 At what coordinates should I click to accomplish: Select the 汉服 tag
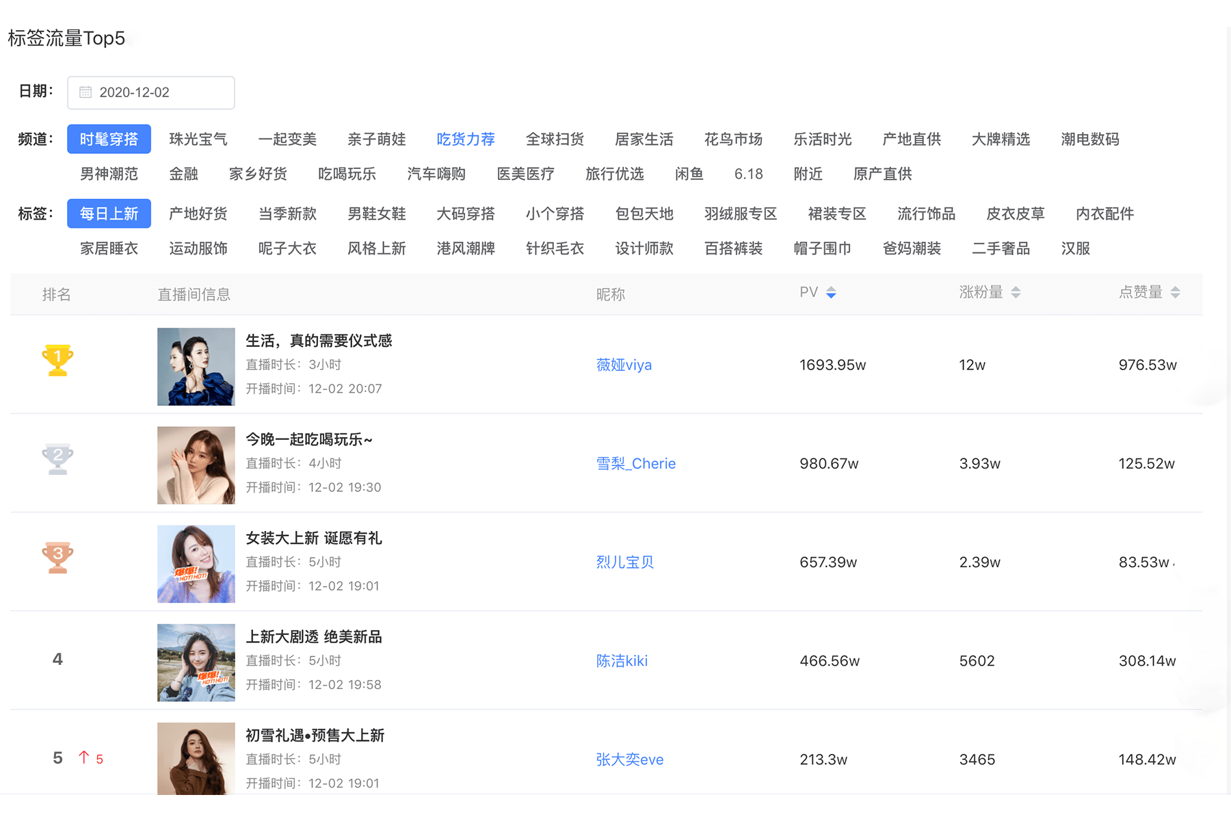[x=1075, y=249]
